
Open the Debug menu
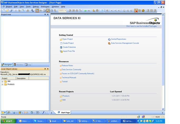click(36, 7)
